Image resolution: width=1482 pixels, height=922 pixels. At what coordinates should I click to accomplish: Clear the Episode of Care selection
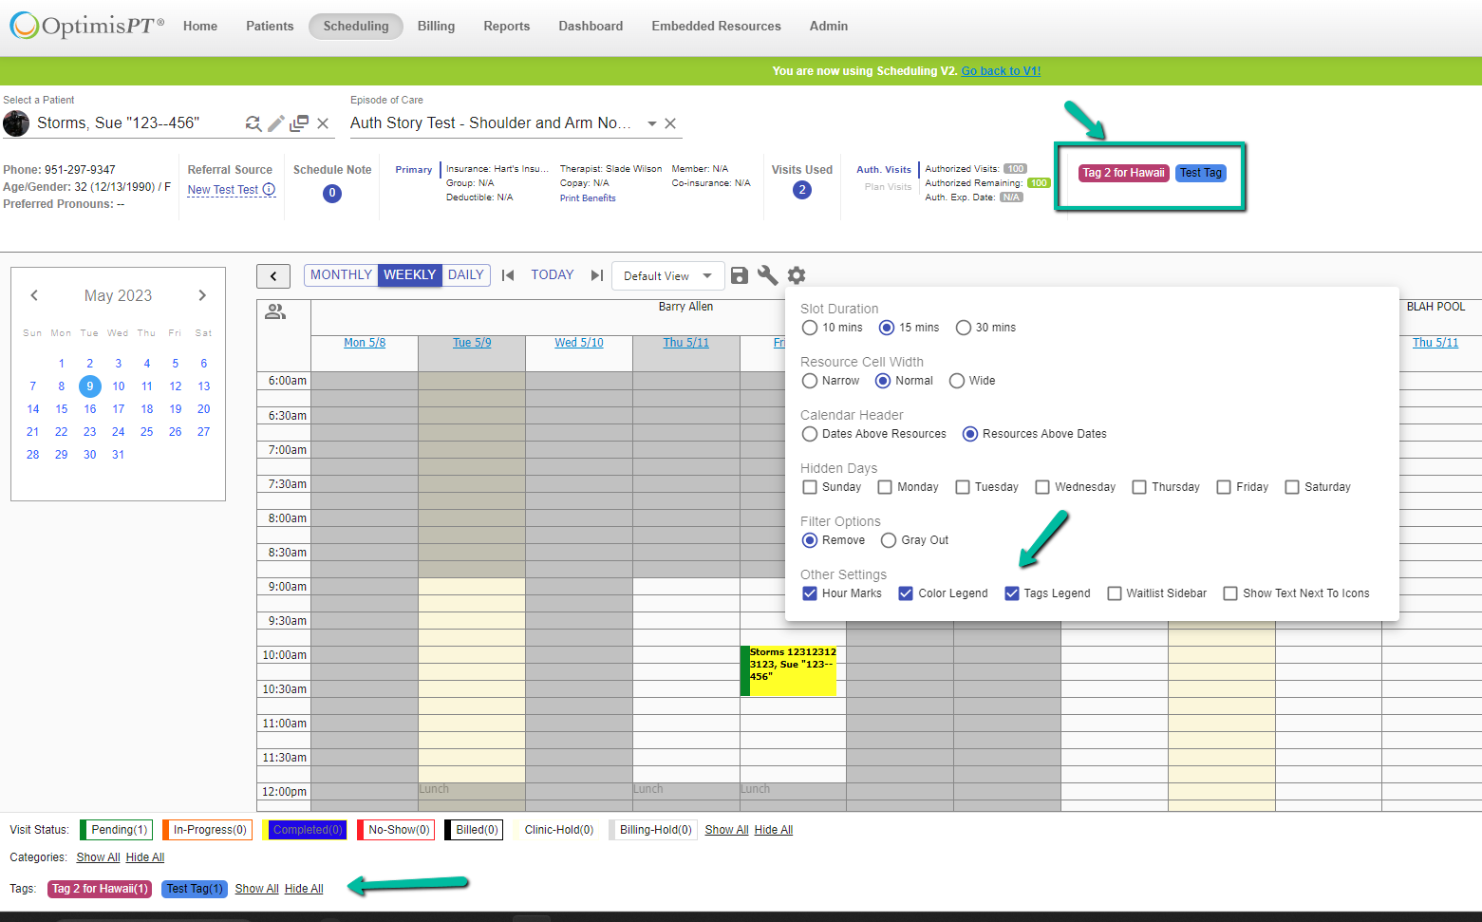coord(670,123)
